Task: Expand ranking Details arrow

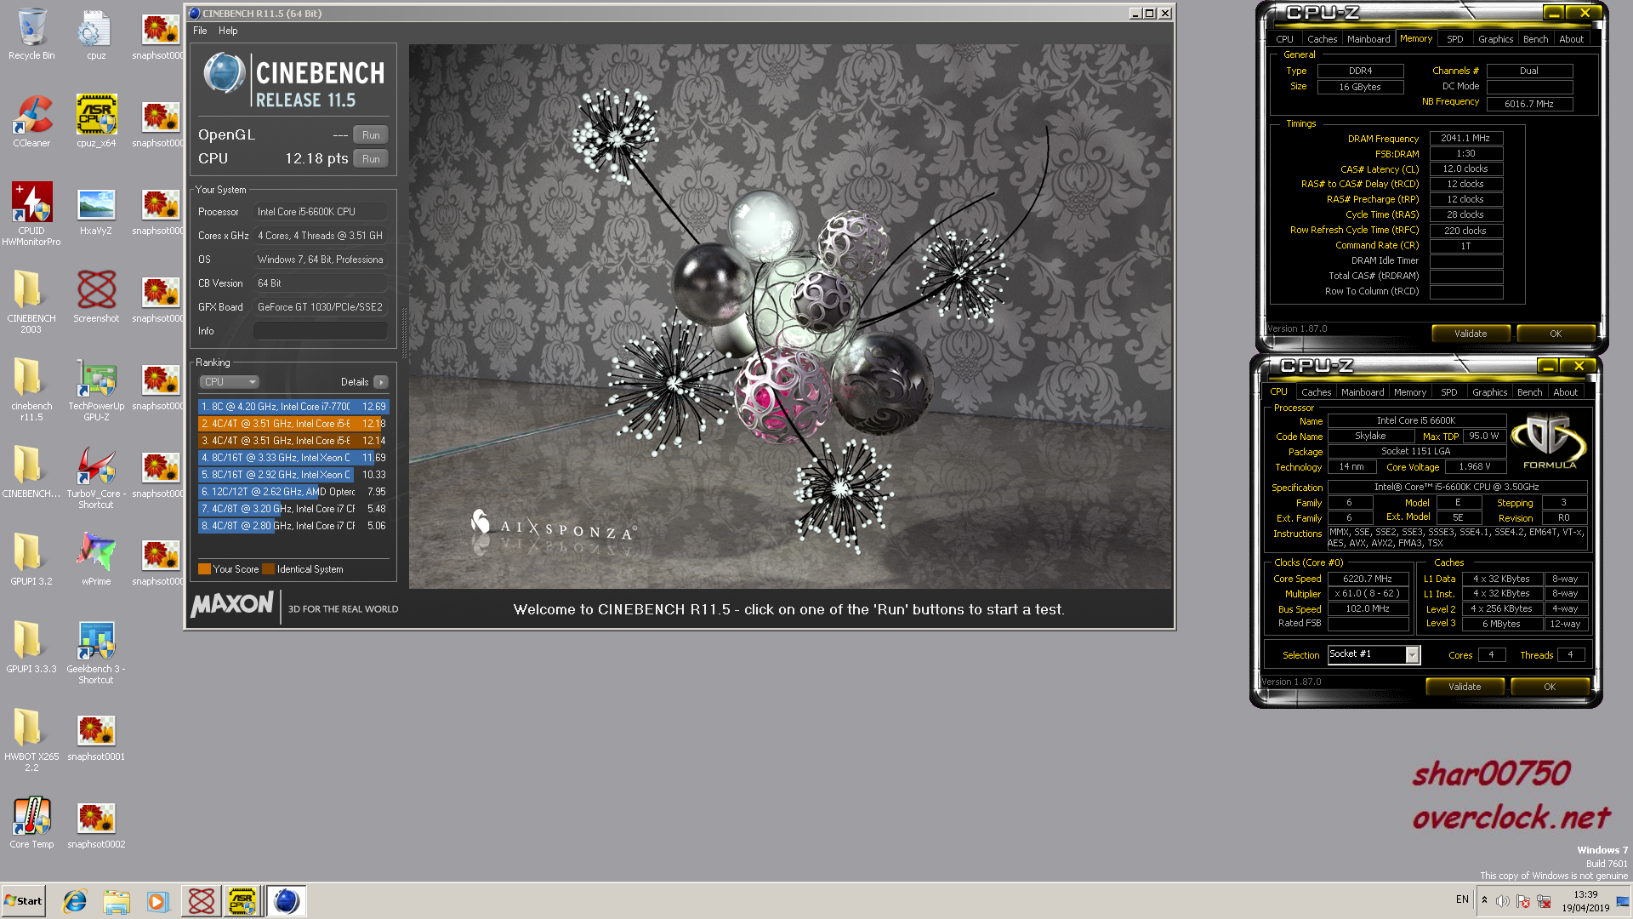Action: coord(380,382)
